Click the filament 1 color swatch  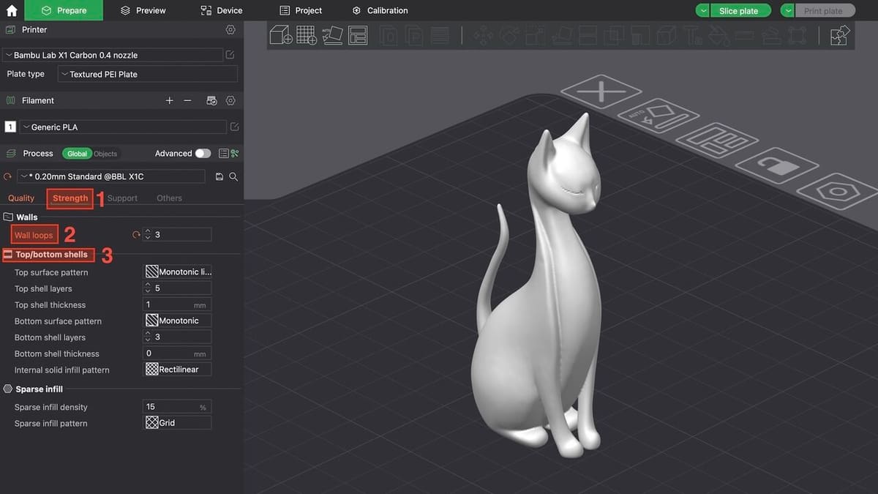point(10,127)
